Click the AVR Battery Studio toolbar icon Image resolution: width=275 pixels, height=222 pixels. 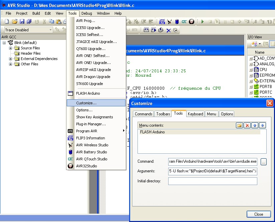coord(177,22)
